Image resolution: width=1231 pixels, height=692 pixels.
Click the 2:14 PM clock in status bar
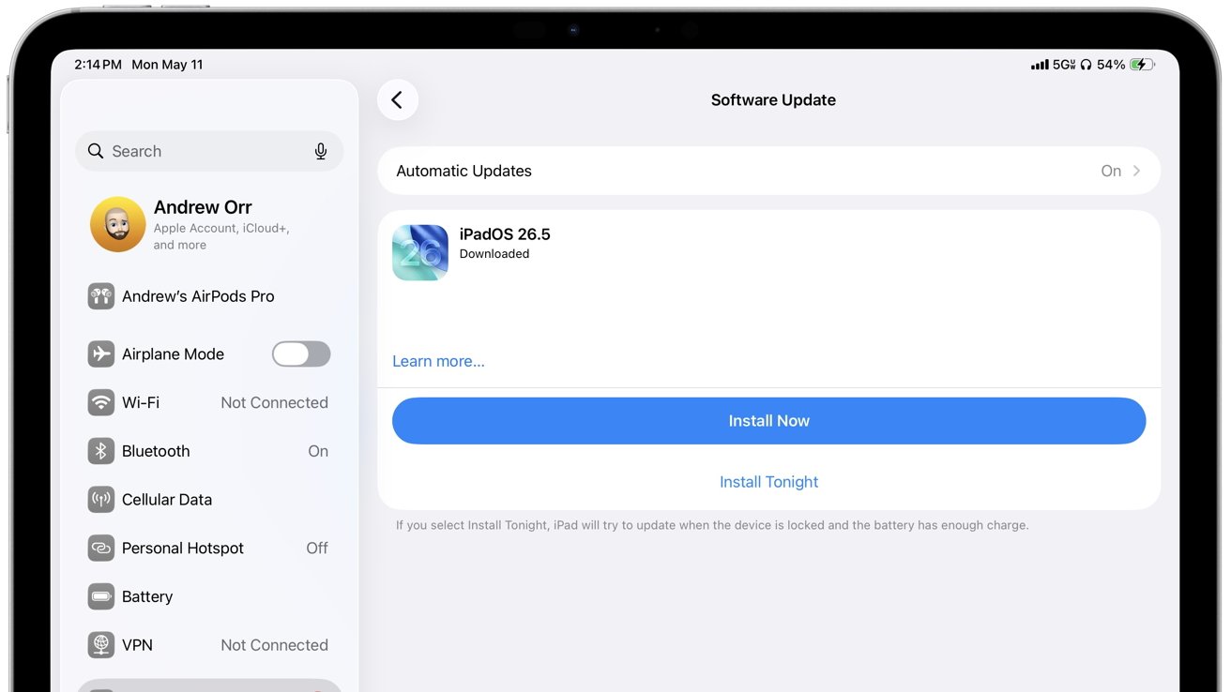click(x=99, y=65)
